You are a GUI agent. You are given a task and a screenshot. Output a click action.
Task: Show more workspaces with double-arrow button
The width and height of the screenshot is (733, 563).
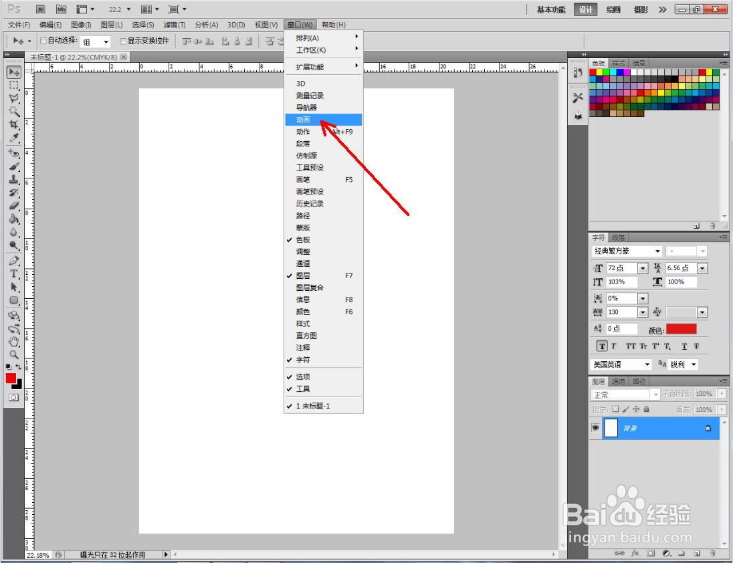point(662,9)
